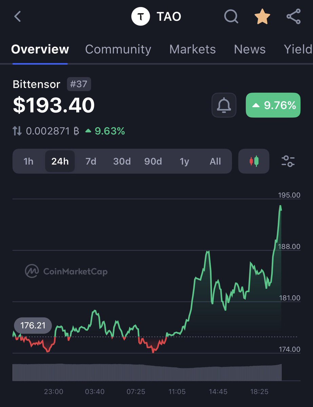Open the Yield tab
This screenshot has height=407, width=313.
298,50
